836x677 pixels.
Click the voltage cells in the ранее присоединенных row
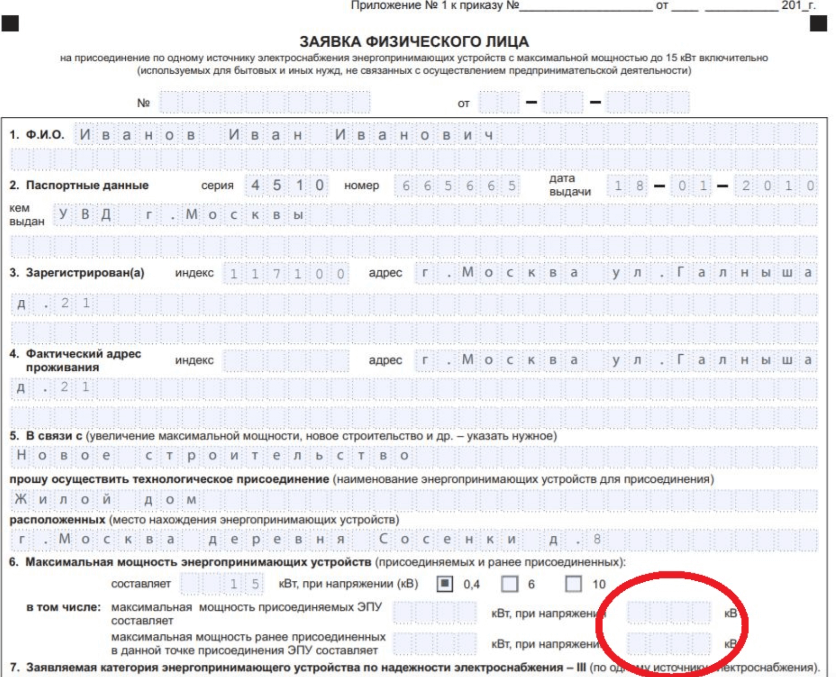click(x=669, y=643)
